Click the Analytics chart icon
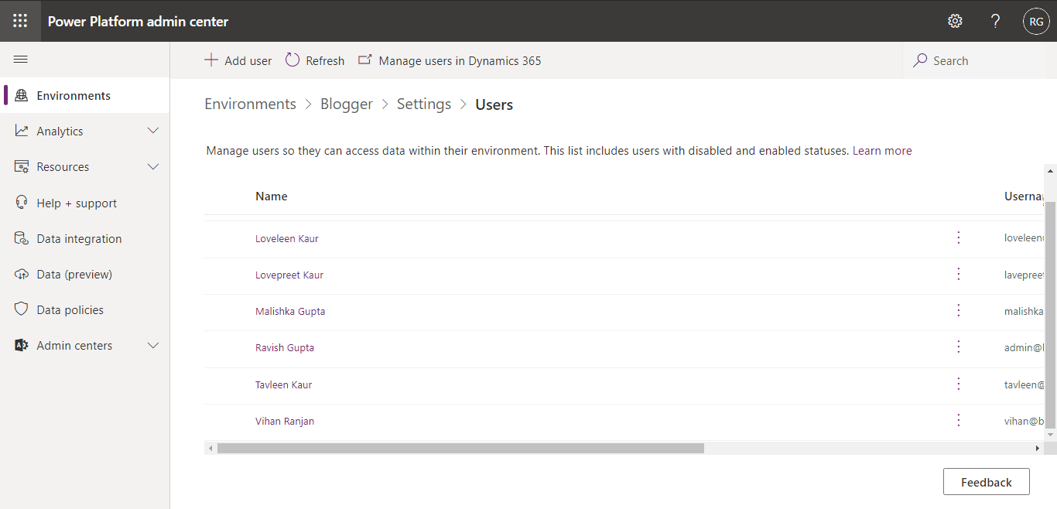Image resolution: width=1057 pixels, height=509 pixels. tap(22, 131)
